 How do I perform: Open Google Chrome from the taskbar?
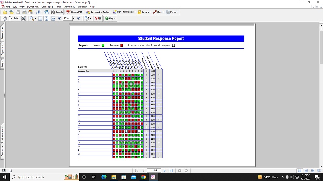tap(144, 177)
